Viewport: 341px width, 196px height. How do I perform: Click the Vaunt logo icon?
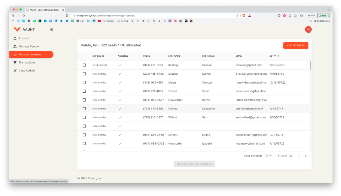(x=17, y=29)
